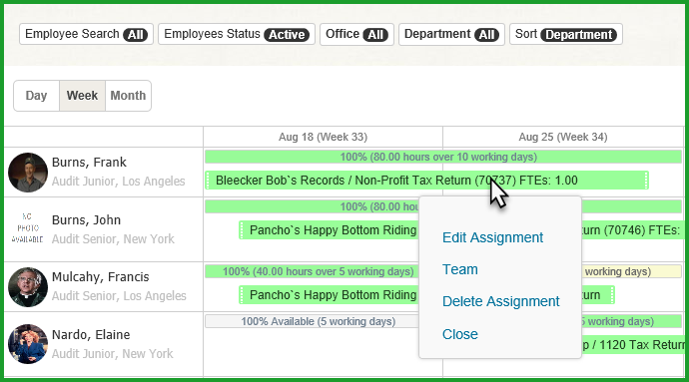
Task: Open Francis Mulcahy's avatar picture
Action: [x=28, y=287]
